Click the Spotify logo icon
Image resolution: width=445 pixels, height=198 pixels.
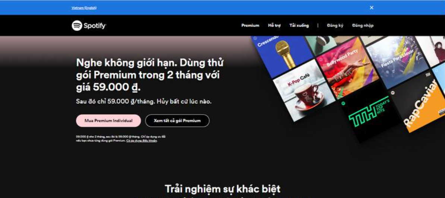coord(77,25)
